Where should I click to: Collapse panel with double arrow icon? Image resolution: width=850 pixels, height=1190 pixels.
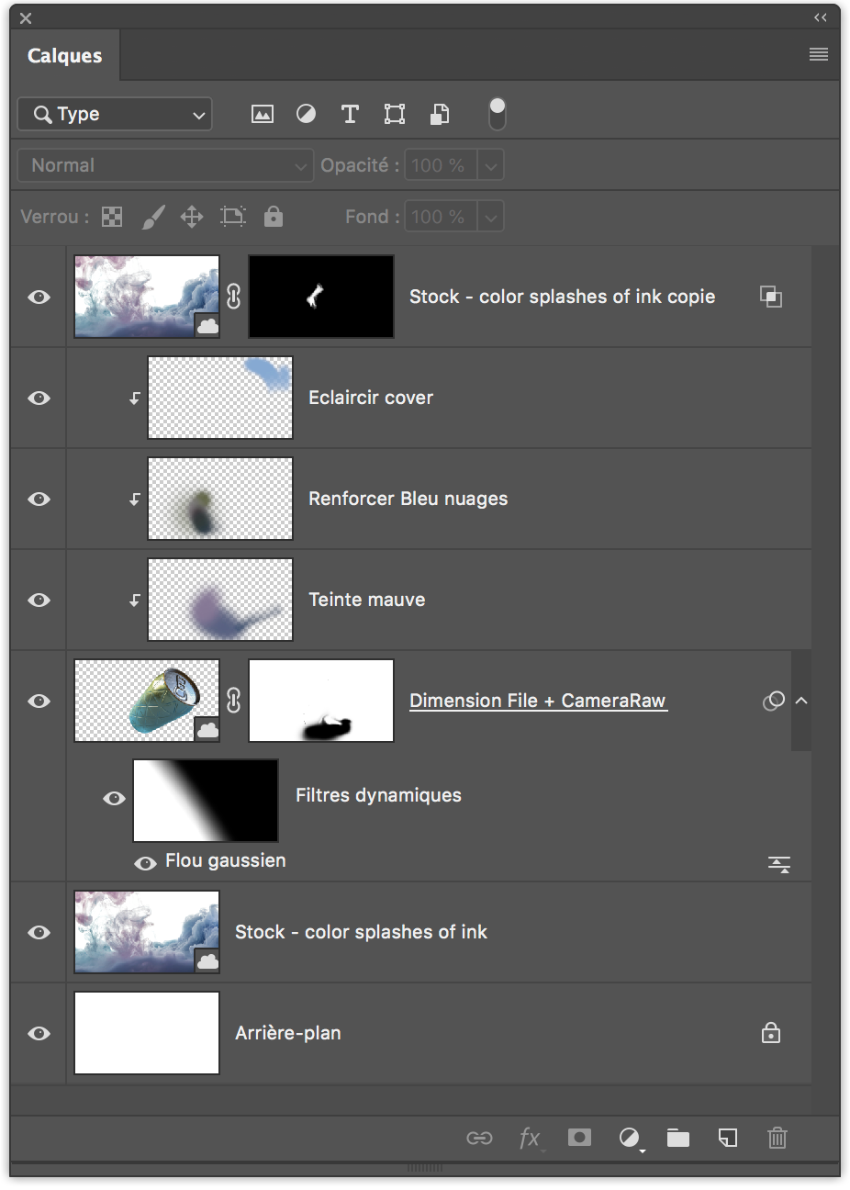(821, 17)
